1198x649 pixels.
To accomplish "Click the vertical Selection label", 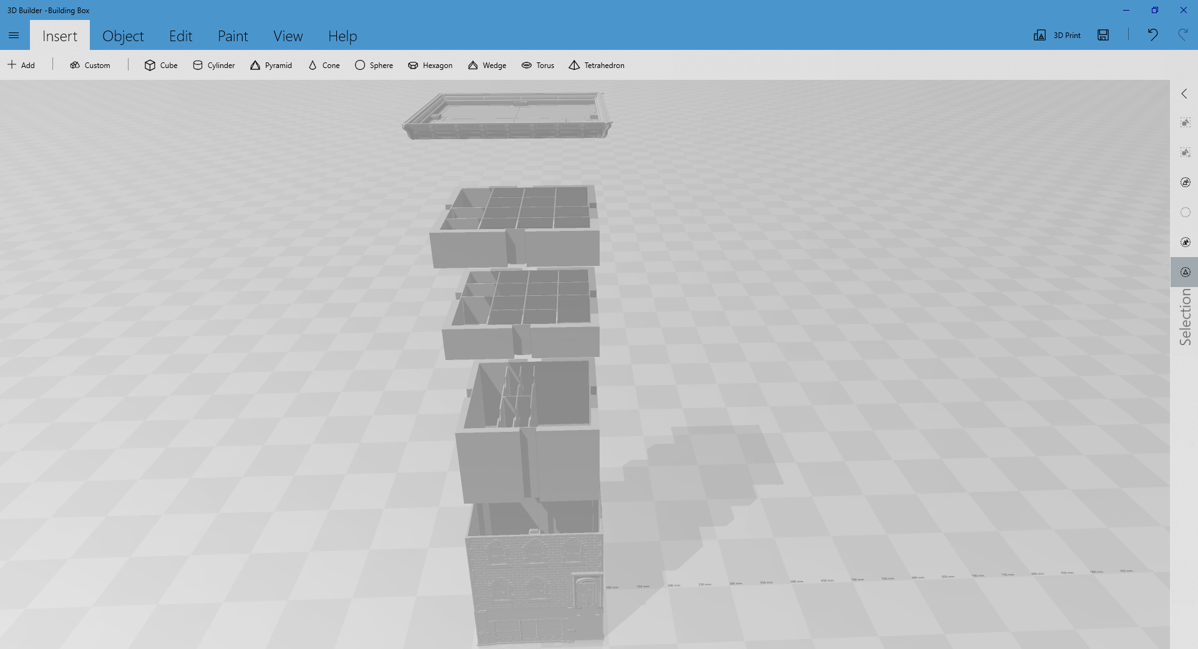I will click(1185, 317).
